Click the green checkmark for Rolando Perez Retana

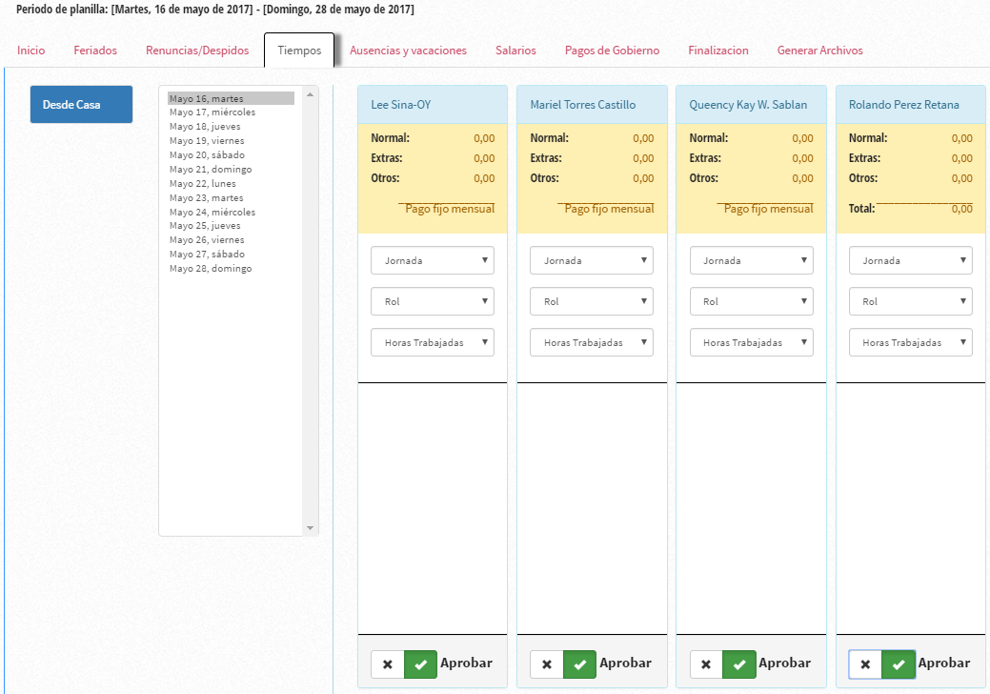899,664
